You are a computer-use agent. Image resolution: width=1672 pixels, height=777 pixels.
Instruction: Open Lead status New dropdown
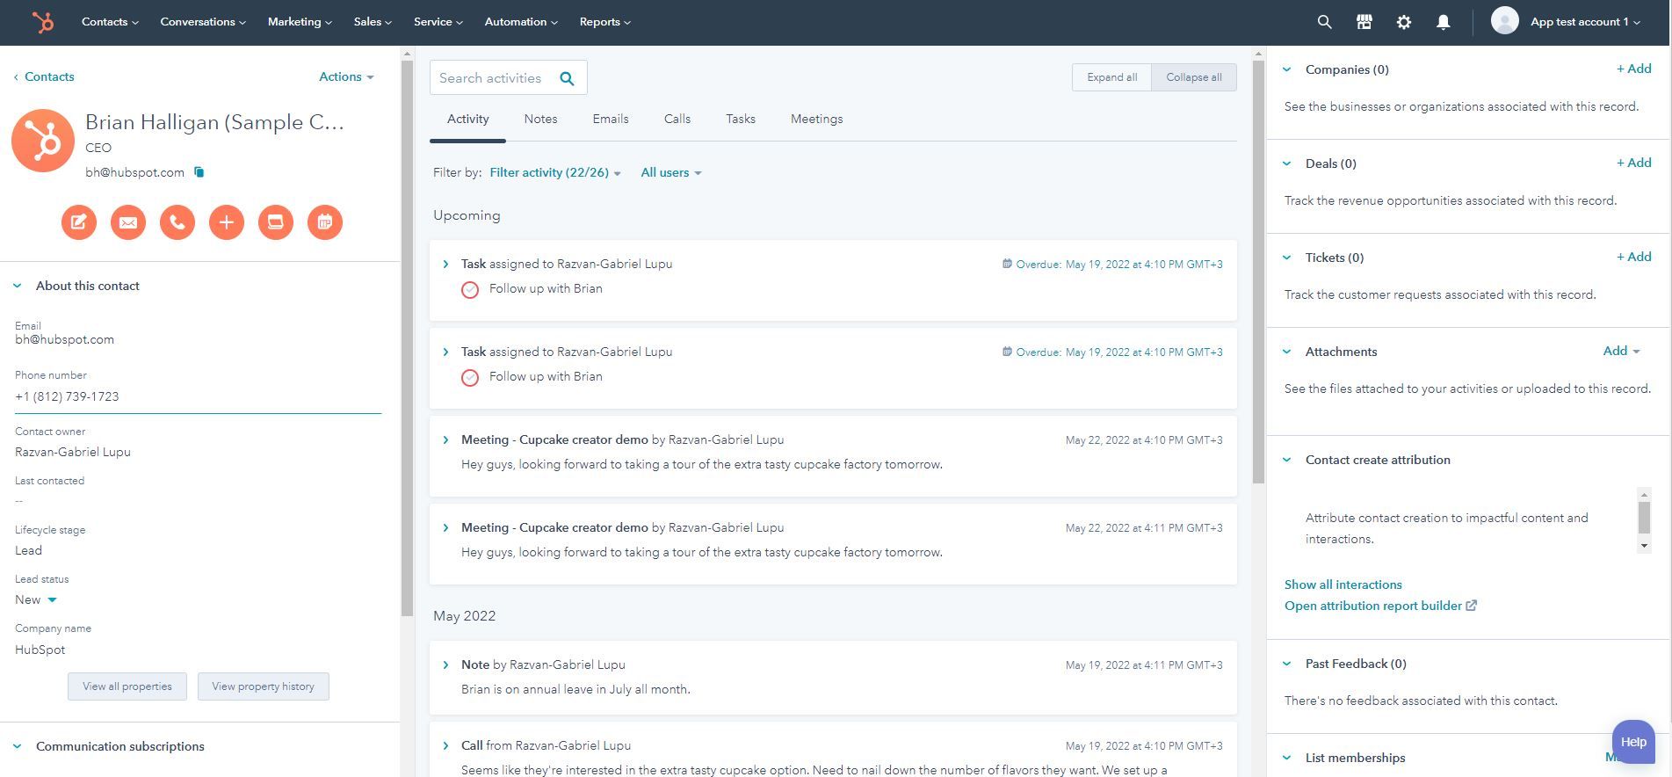(36, 599)
